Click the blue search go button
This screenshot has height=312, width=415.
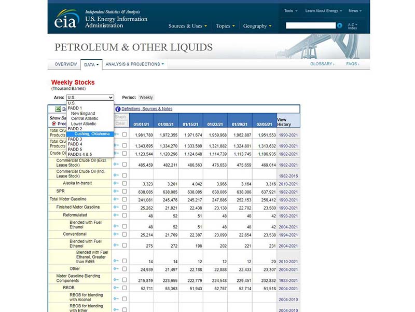[340, 25]
